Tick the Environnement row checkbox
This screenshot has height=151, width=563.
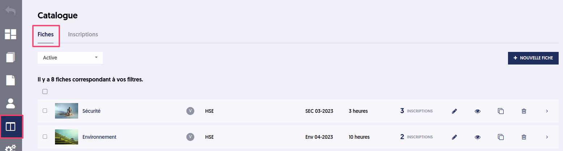tap(45, 137)
